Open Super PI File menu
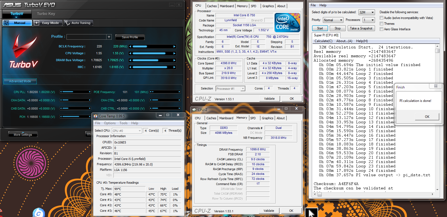Viewport: 447px width, 217px height. (x=313, y=5)
